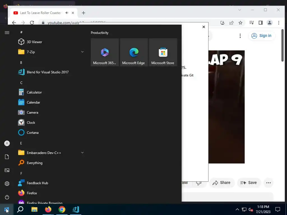Bookmark this page with the star
287x215 pixels.
pyautogui.click(x=240, y=23)
